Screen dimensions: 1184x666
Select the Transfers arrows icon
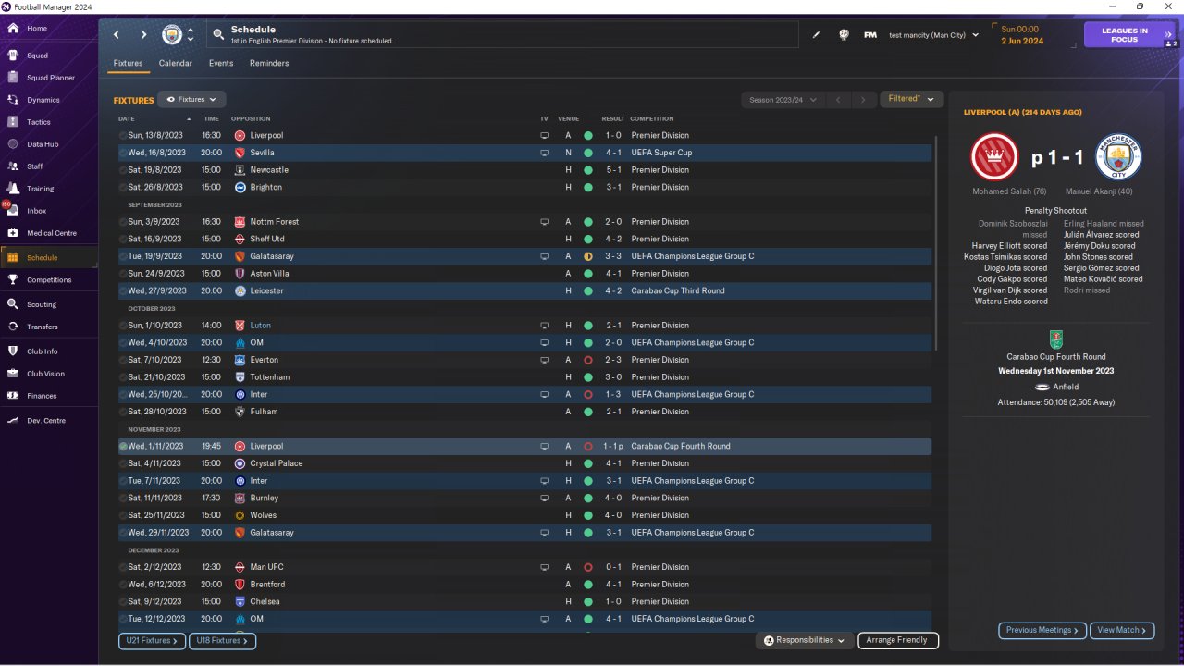(x=13, y=327)
